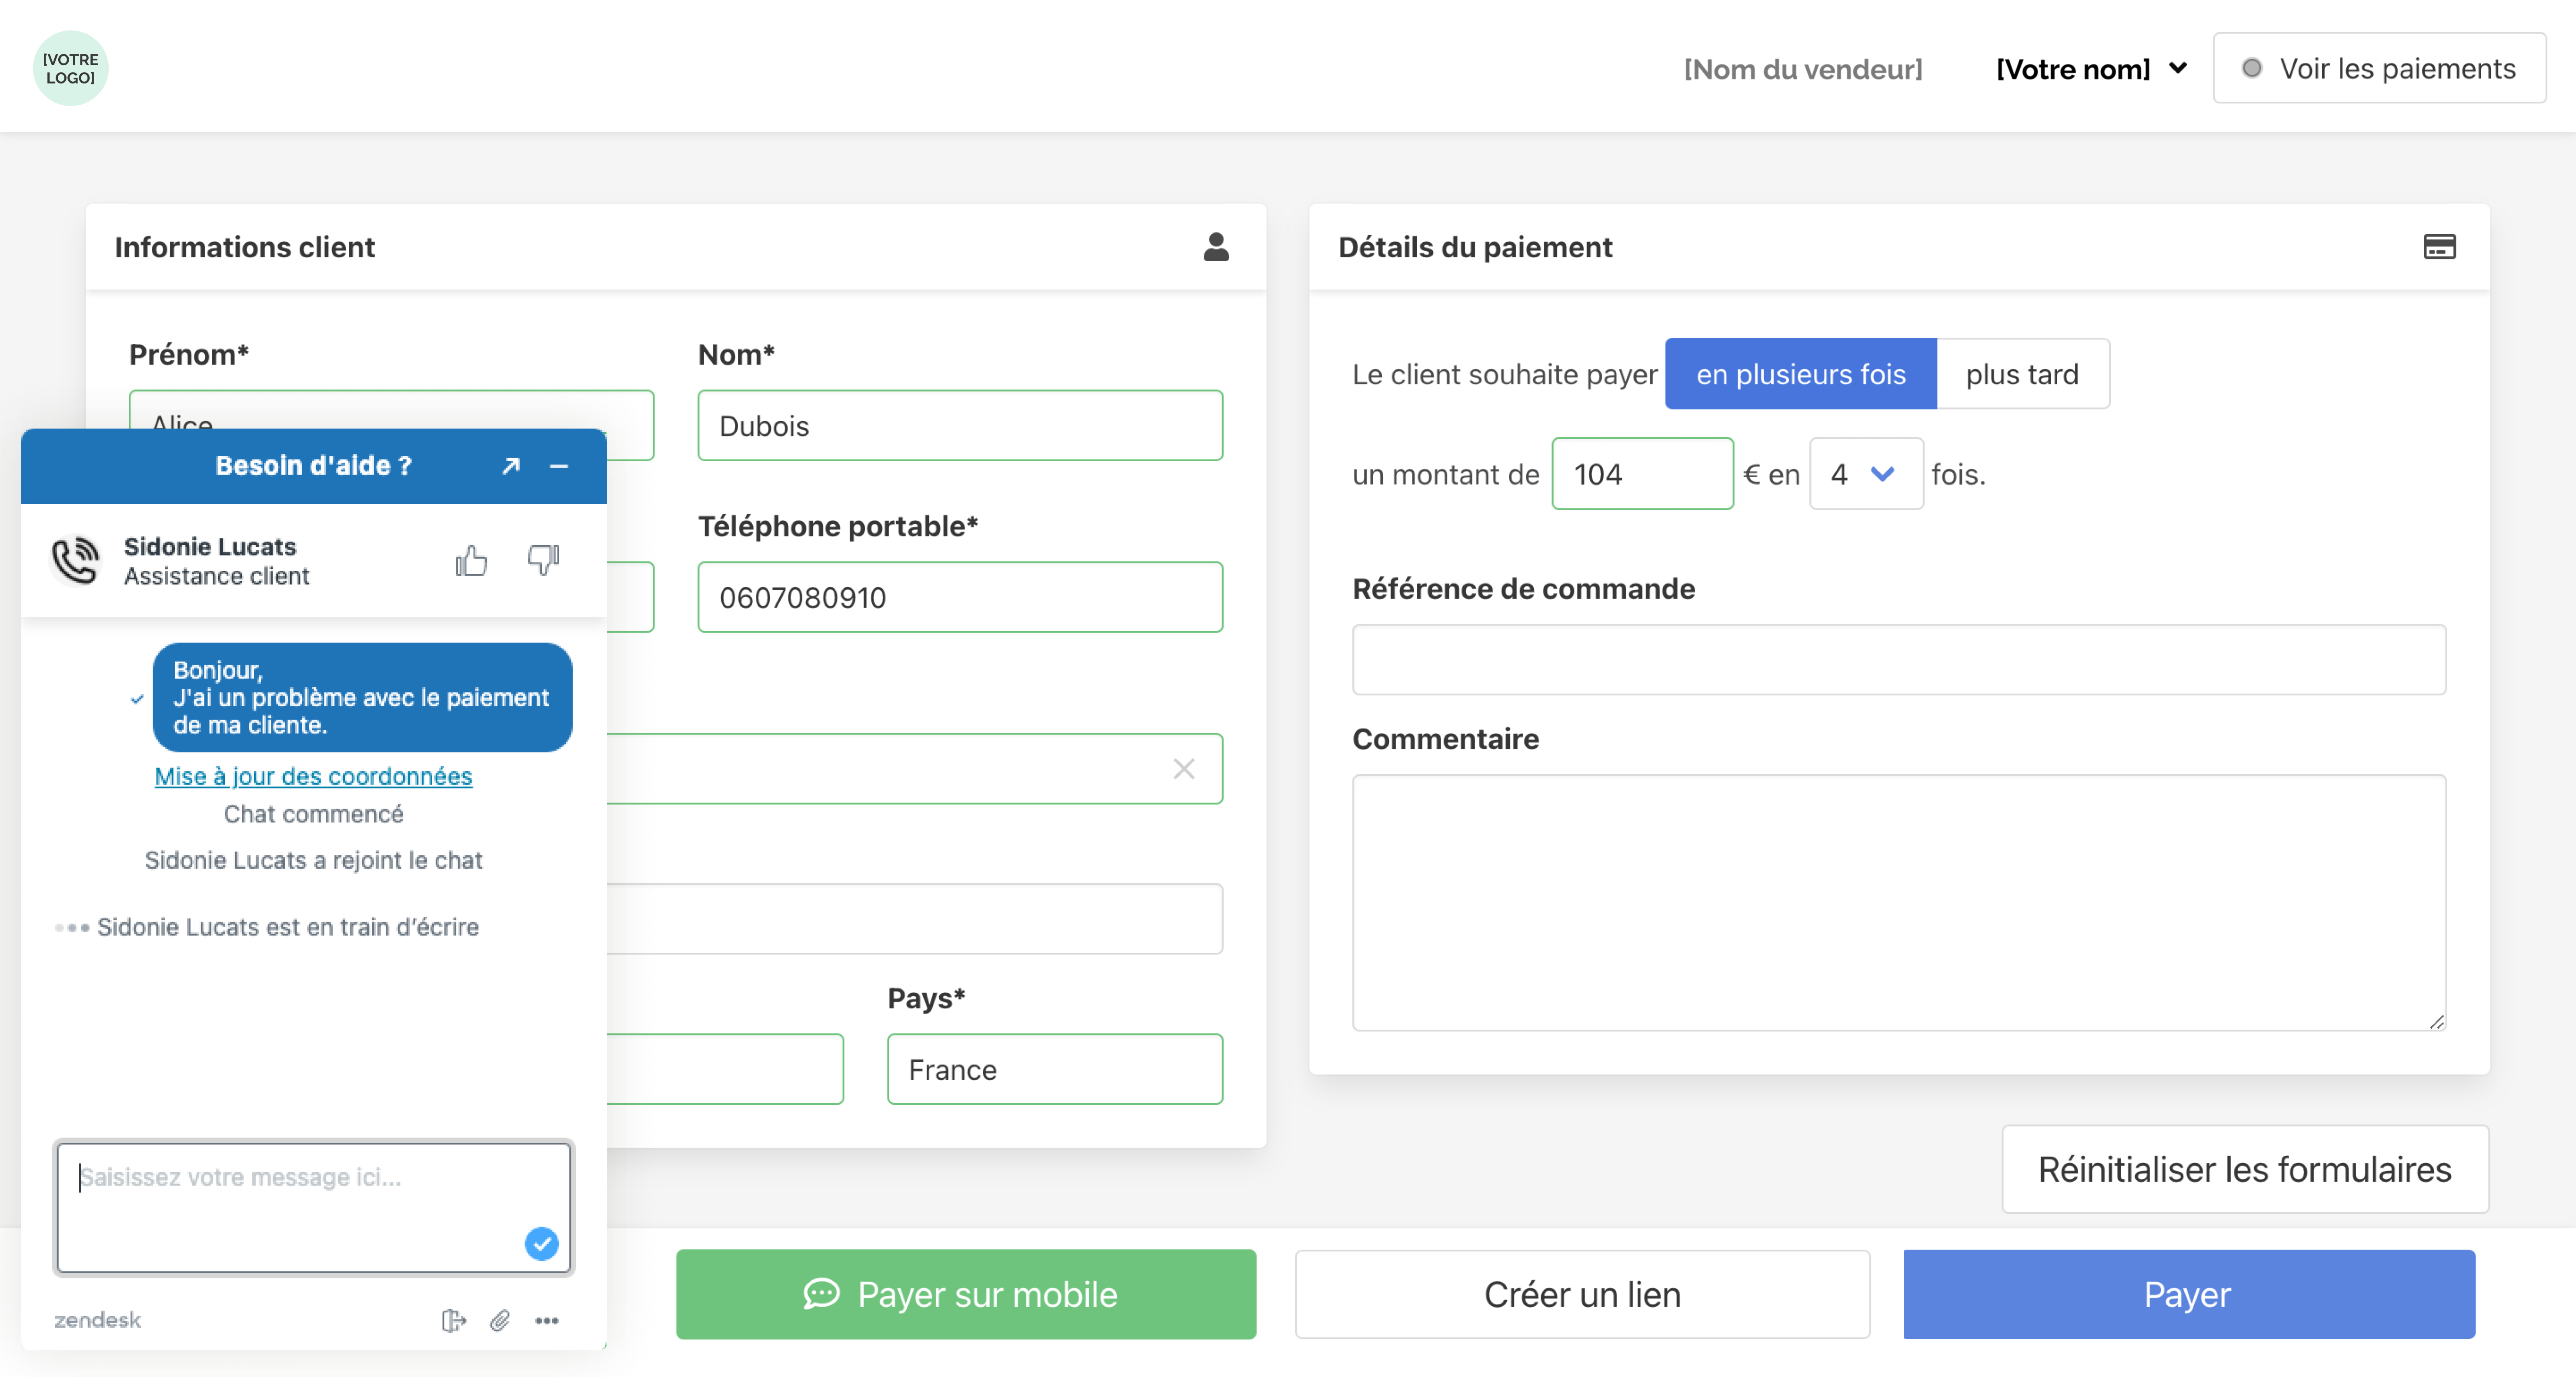This screenshot has width=2576, height=1377.
Task: Click the Chat commencé status text
Action: point(313,815)
